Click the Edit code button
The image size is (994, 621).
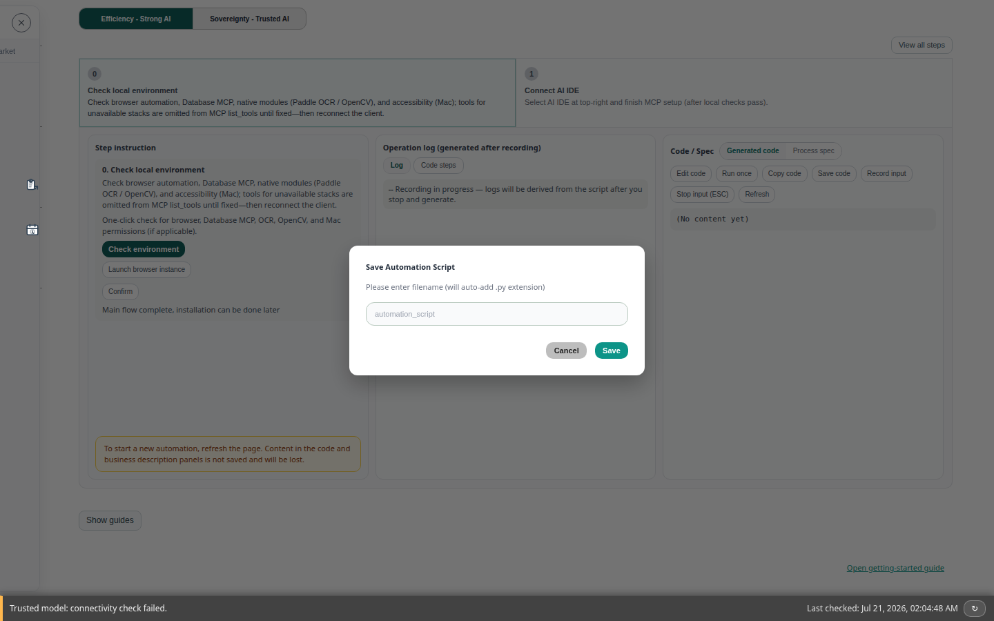691,174
